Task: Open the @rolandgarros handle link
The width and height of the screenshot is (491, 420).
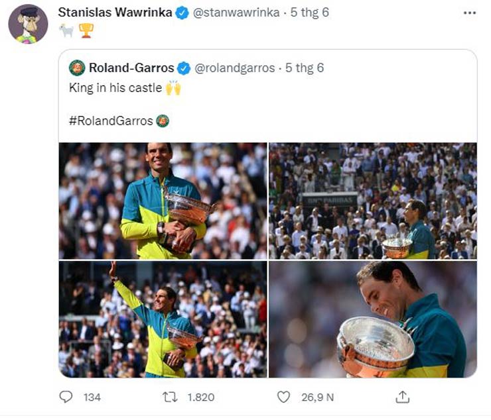Action: click(x=234, y=68)
